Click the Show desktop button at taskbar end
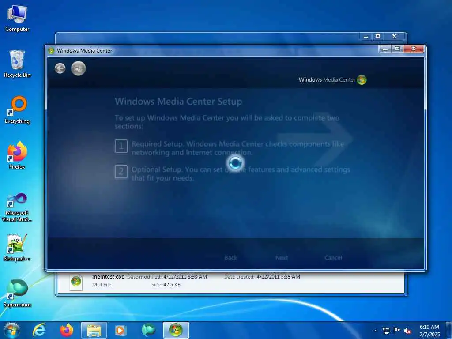 (x=449, y=331)
